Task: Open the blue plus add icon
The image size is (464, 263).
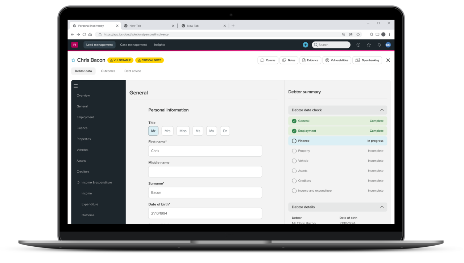Action: coord(305,45)
